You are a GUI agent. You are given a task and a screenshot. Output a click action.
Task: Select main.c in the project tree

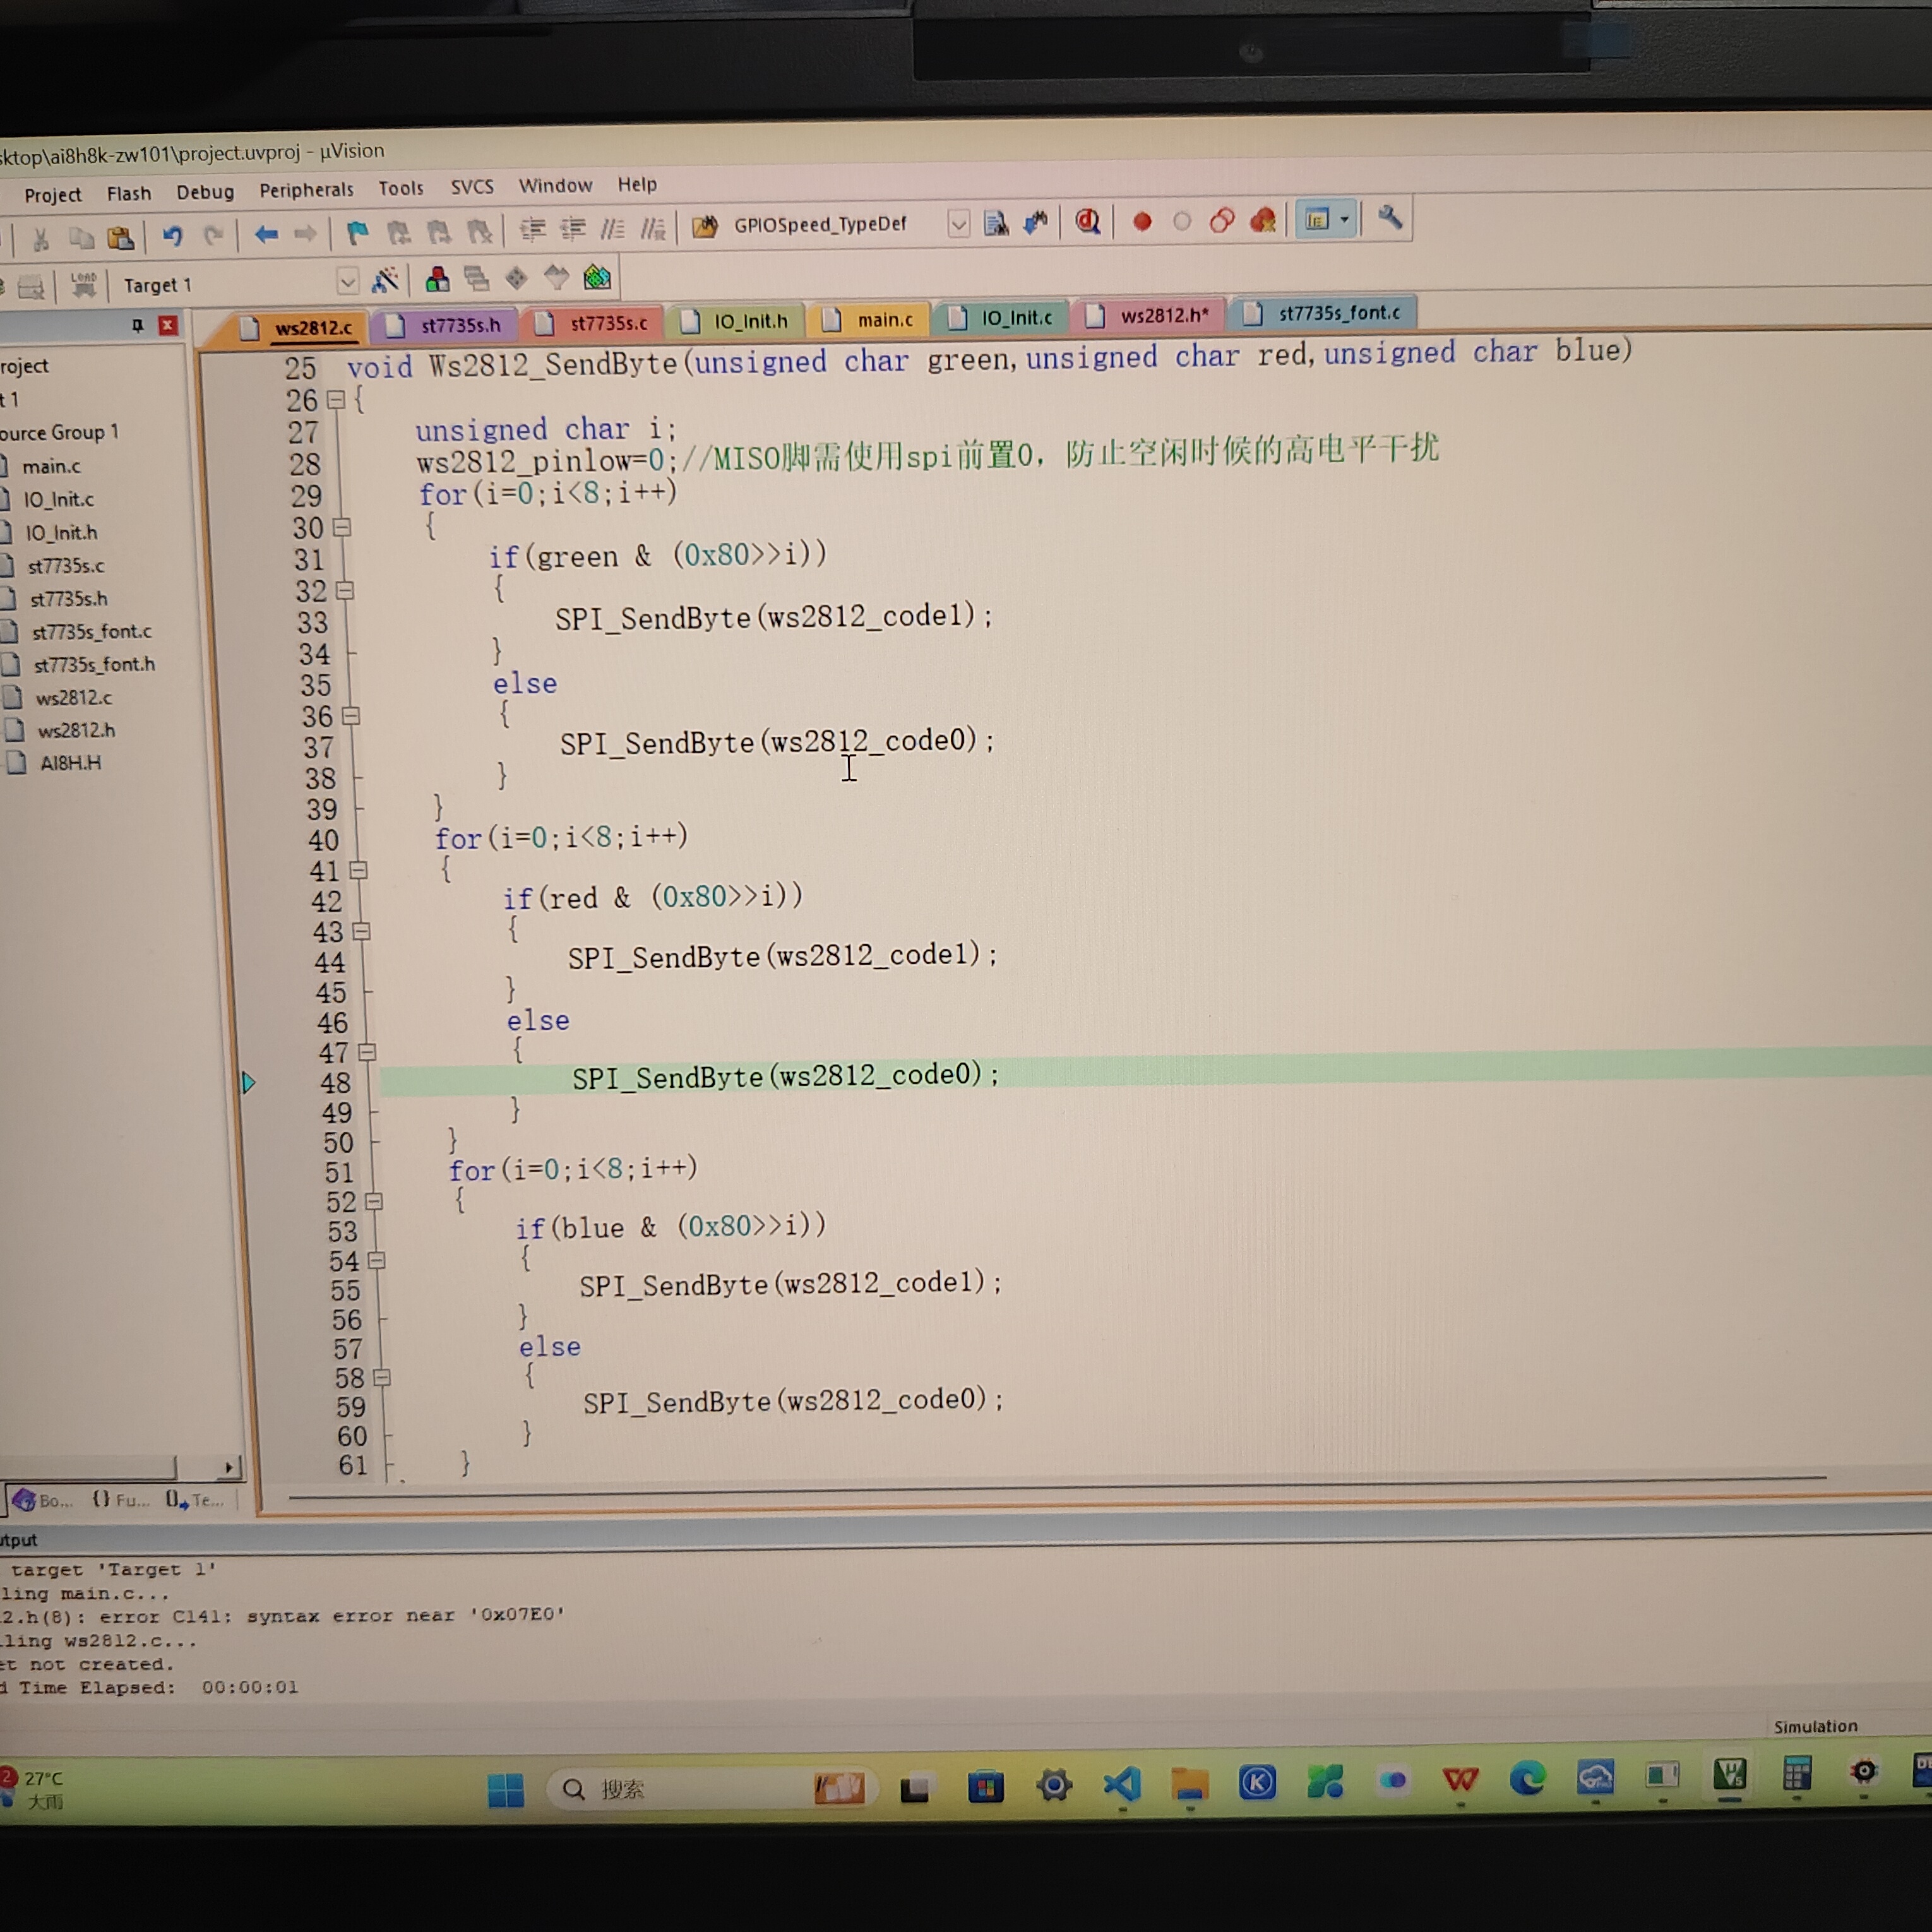coord(51,466)
